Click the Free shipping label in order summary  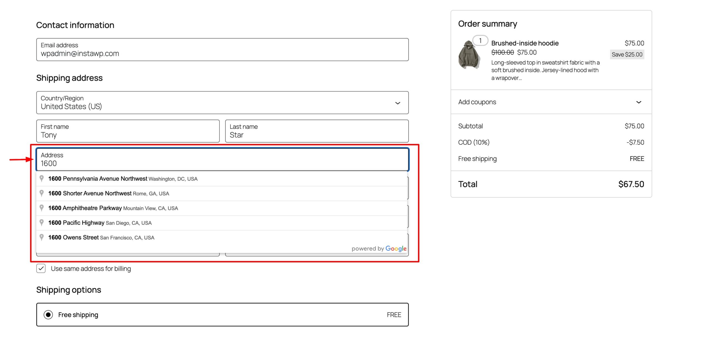pyautogui.click(x=477, y=159)
